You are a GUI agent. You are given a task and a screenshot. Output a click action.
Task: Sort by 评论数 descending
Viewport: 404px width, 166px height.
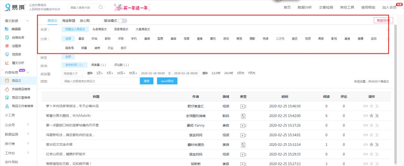point(122,65)
